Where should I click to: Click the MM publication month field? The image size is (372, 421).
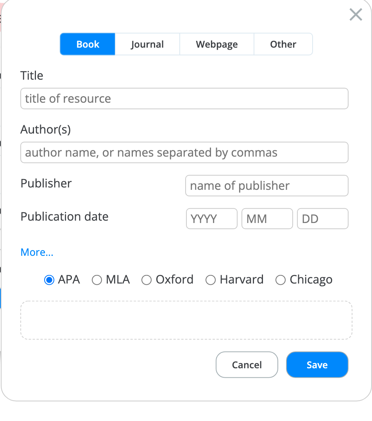267,219
